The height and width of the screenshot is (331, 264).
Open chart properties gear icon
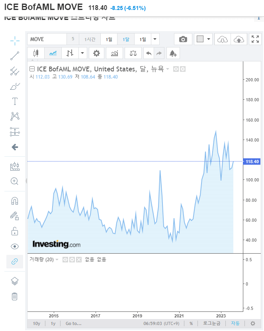click(x=96, y=53)
